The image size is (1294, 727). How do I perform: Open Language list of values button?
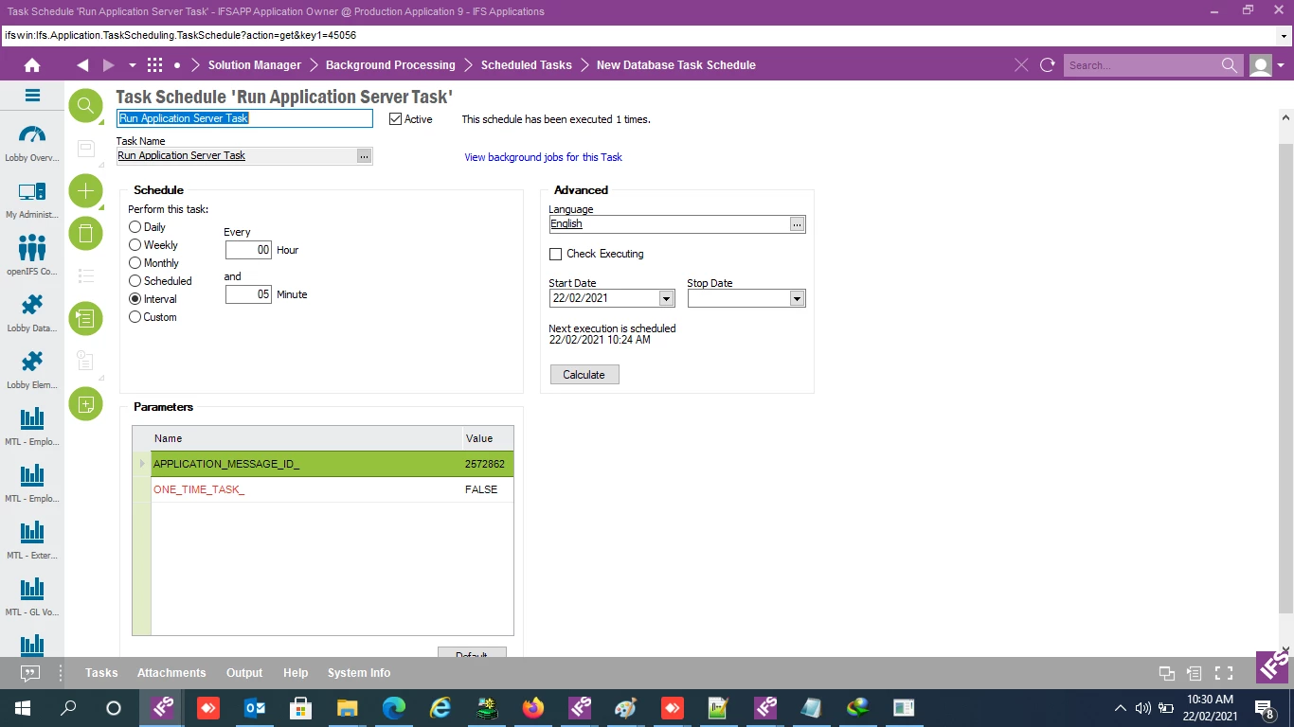point(798,224)
